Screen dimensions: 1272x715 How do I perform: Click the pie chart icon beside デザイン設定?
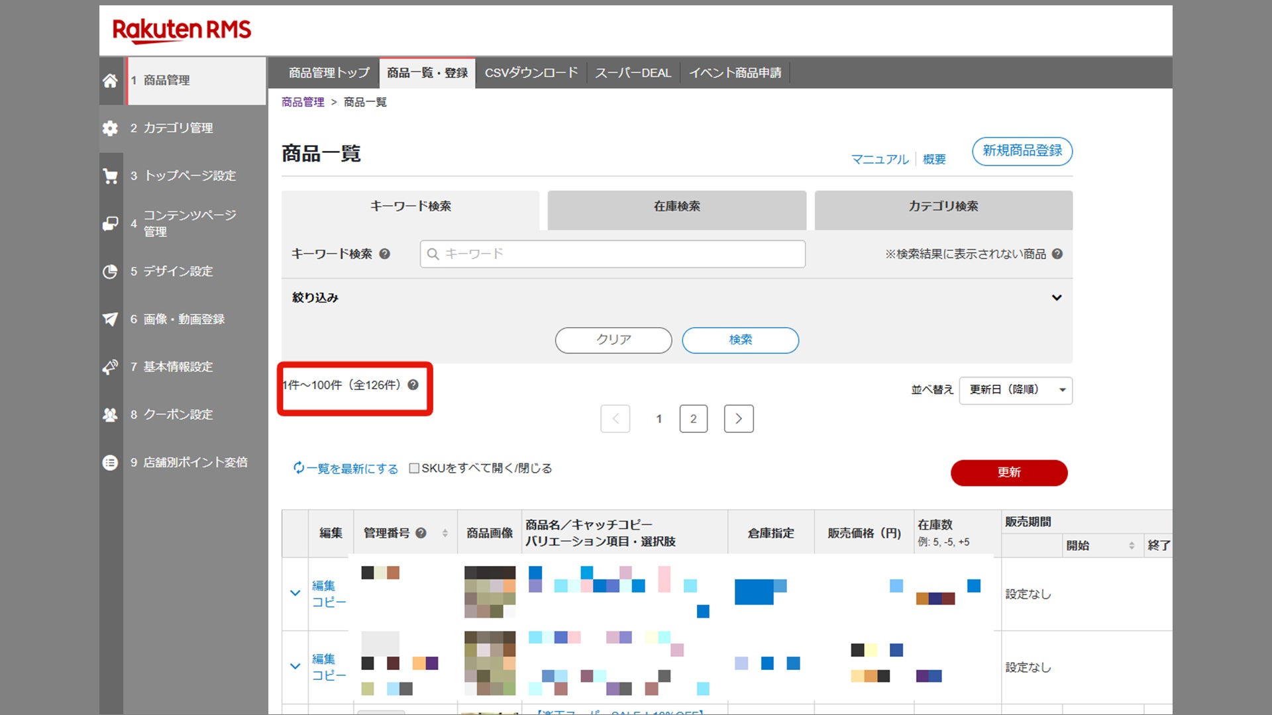[x=110, y=271]
